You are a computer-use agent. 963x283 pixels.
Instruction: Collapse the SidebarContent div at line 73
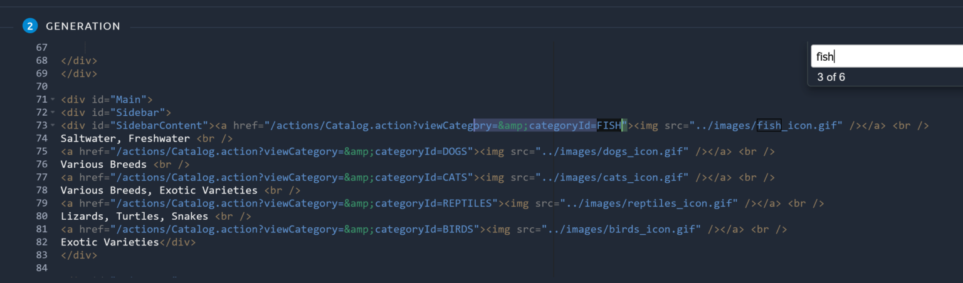coord(53,126)
